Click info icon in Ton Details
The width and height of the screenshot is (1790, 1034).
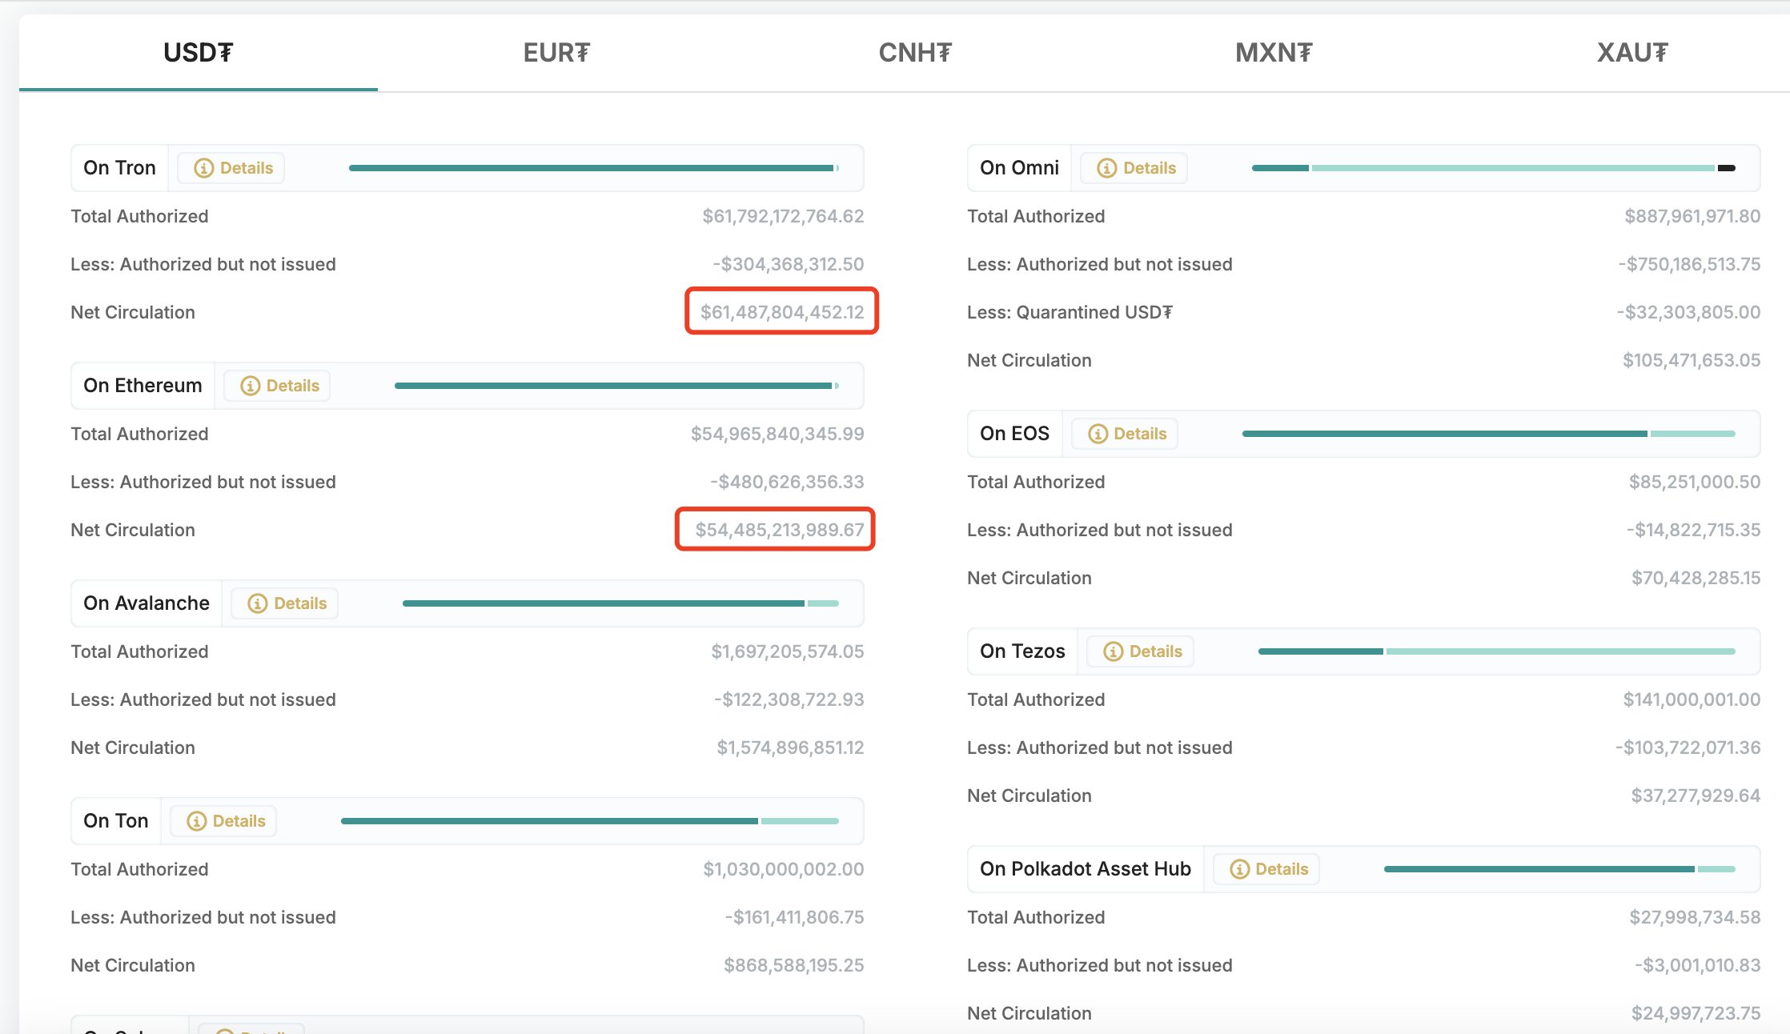tap(196, 821)
